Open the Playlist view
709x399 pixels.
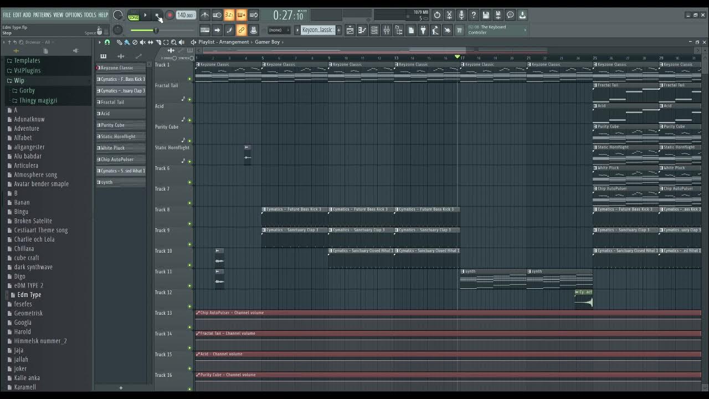pyautogui.click(x=350, y=30)
